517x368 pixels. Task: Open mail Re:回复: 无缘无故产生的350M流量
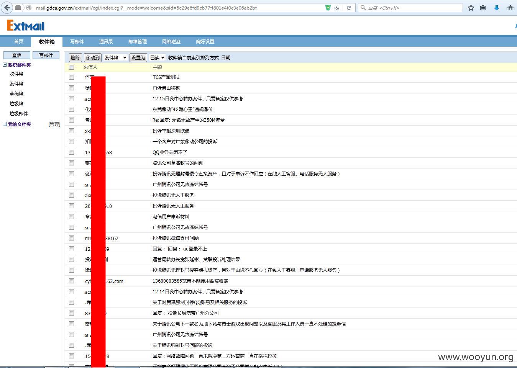pos(189,120)
